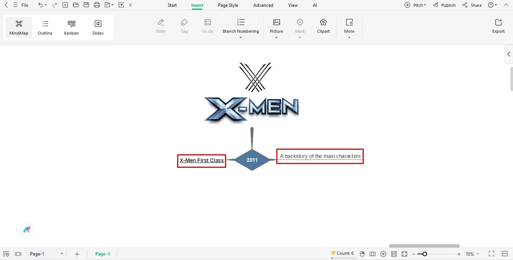Switch to the View tab
This screenshot has height=260, width=513.
pos(293,5)
